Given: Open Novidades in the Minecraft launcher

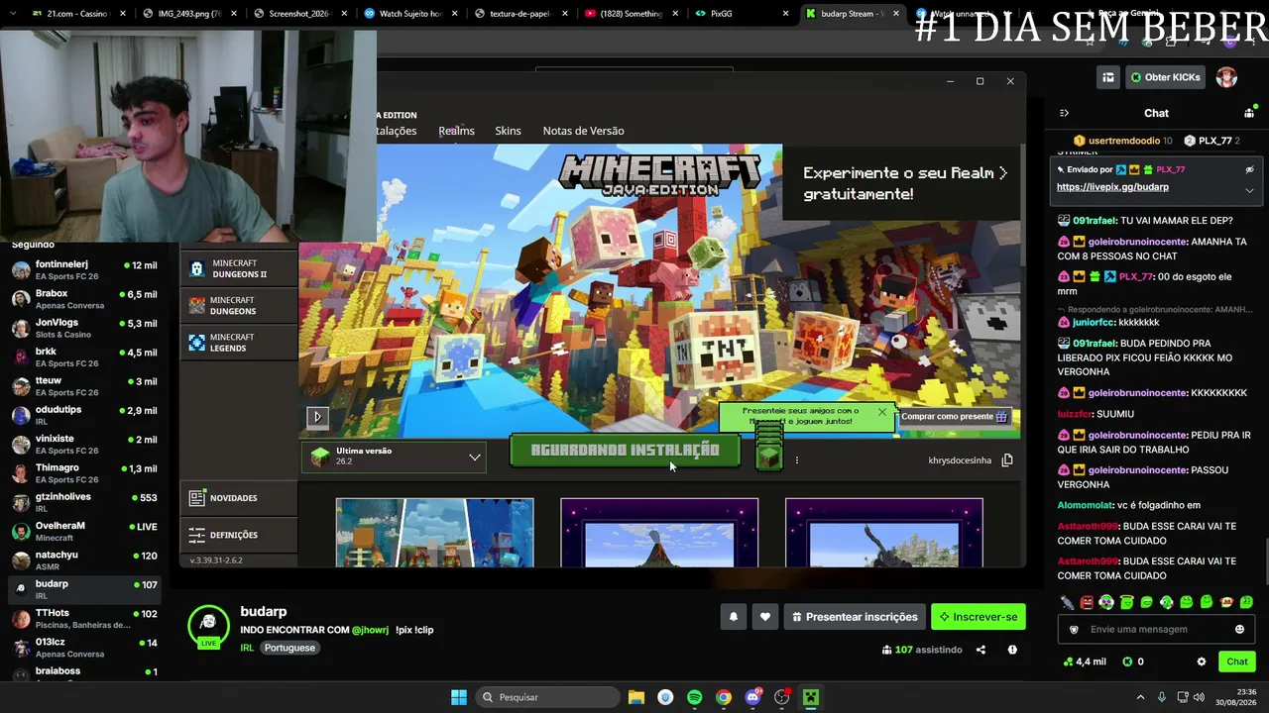Looking at the screenshot, I should pos(239,498).
